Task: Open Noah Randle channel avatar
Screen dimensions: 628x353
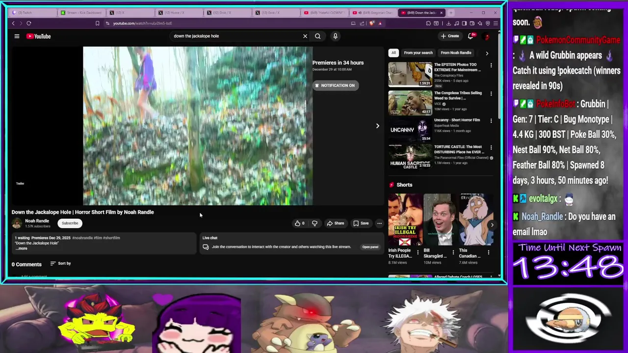Action: pos(17,223)
